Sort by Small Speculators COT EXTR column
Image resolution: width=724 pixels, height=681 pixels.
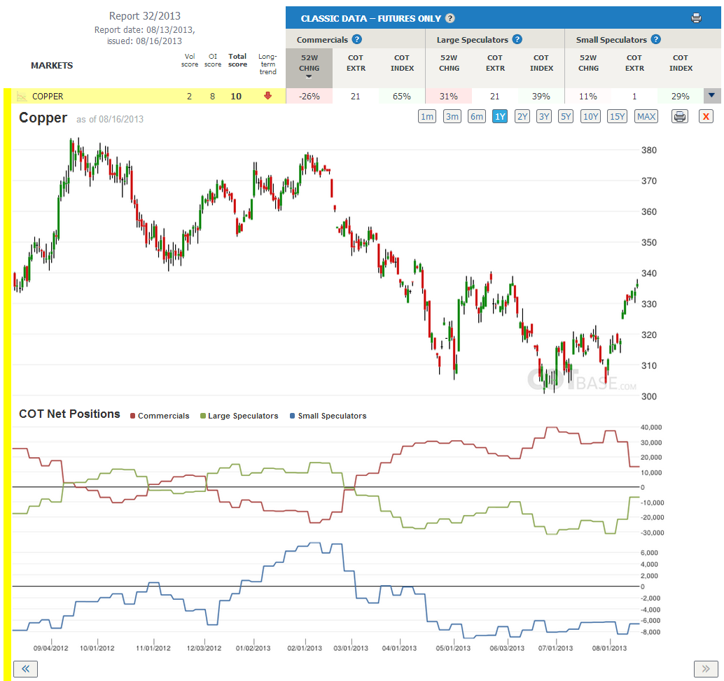coord(634,63)
